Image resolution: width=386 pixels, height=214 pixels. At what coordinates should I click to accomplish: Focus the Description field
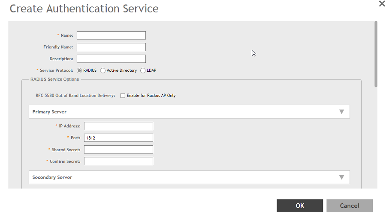pos(111,59)
